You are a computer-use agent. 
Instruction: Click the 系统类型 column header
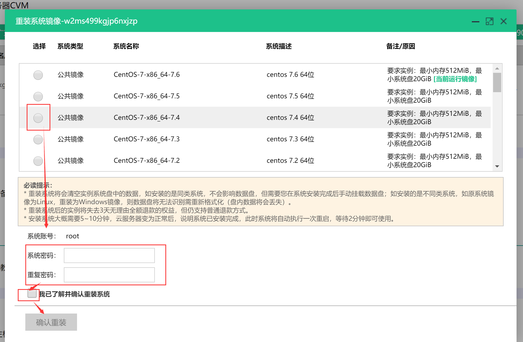[x=70, y=46]
